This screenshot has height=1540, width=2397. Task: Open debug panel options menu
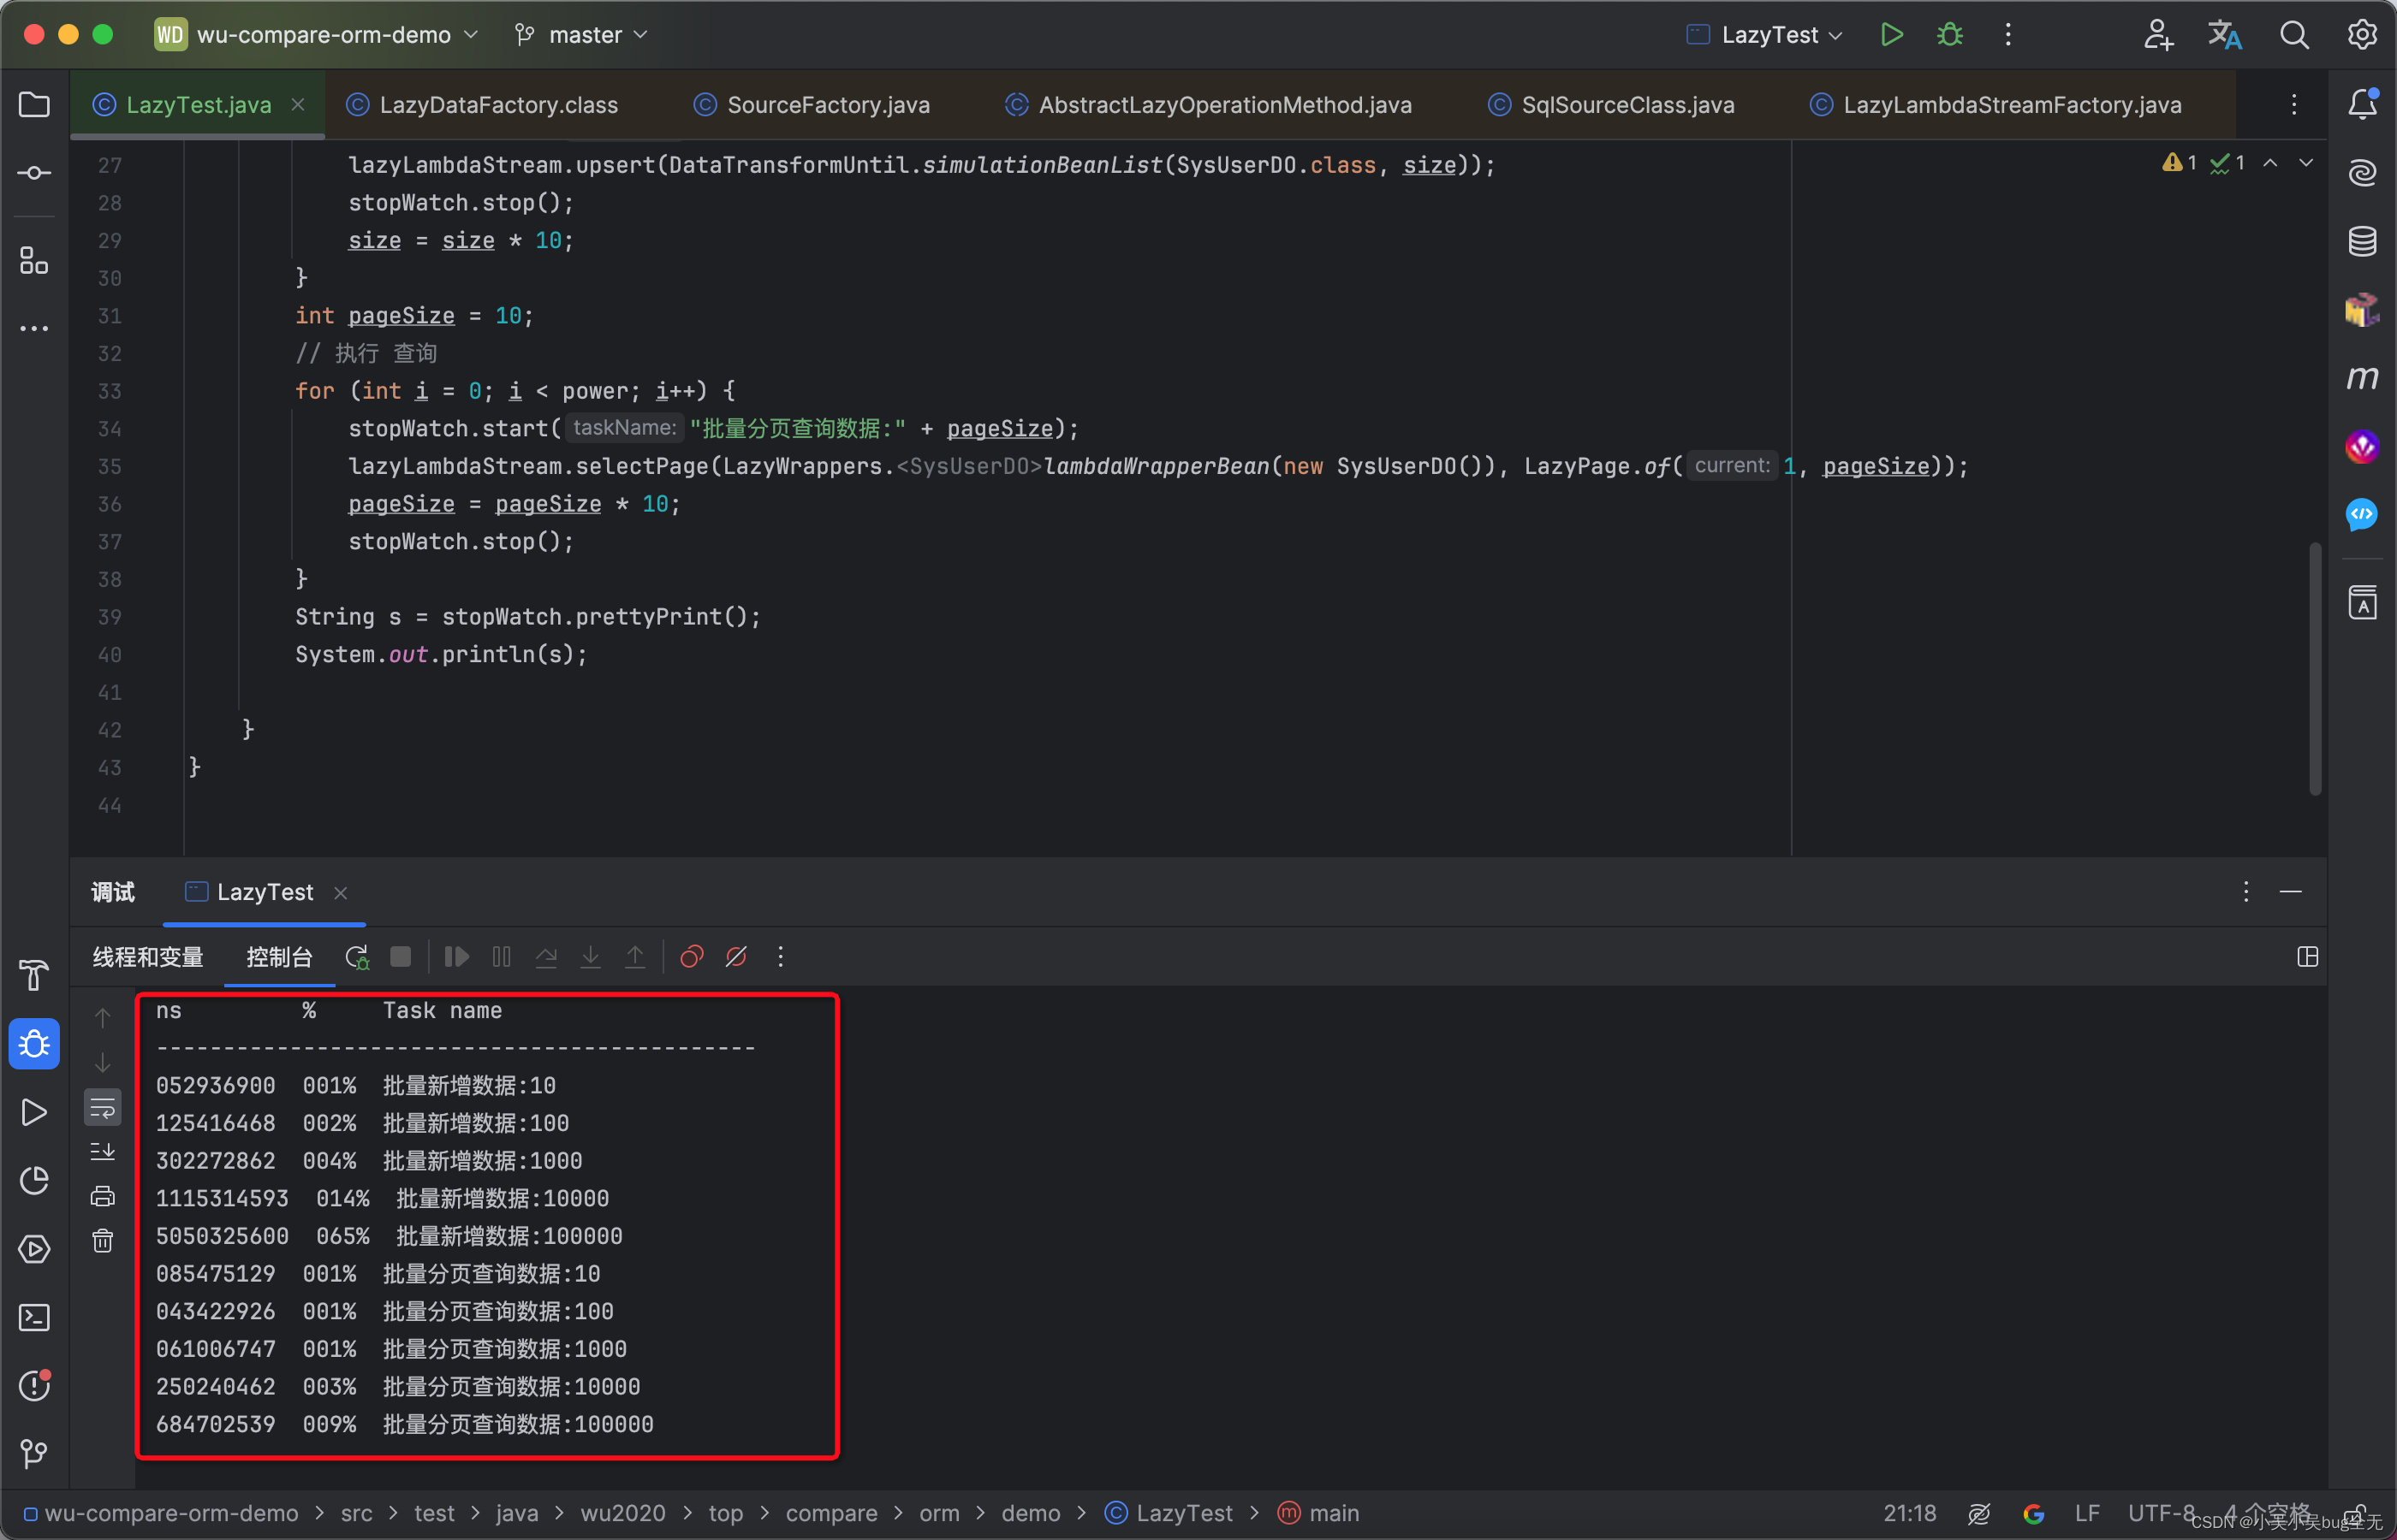coord(2246,892)
